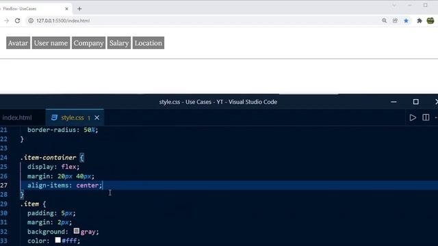This screenshot has width=438, height=246.
Task: Minimize the Chrome browser window
Action: tap(410, 5)
